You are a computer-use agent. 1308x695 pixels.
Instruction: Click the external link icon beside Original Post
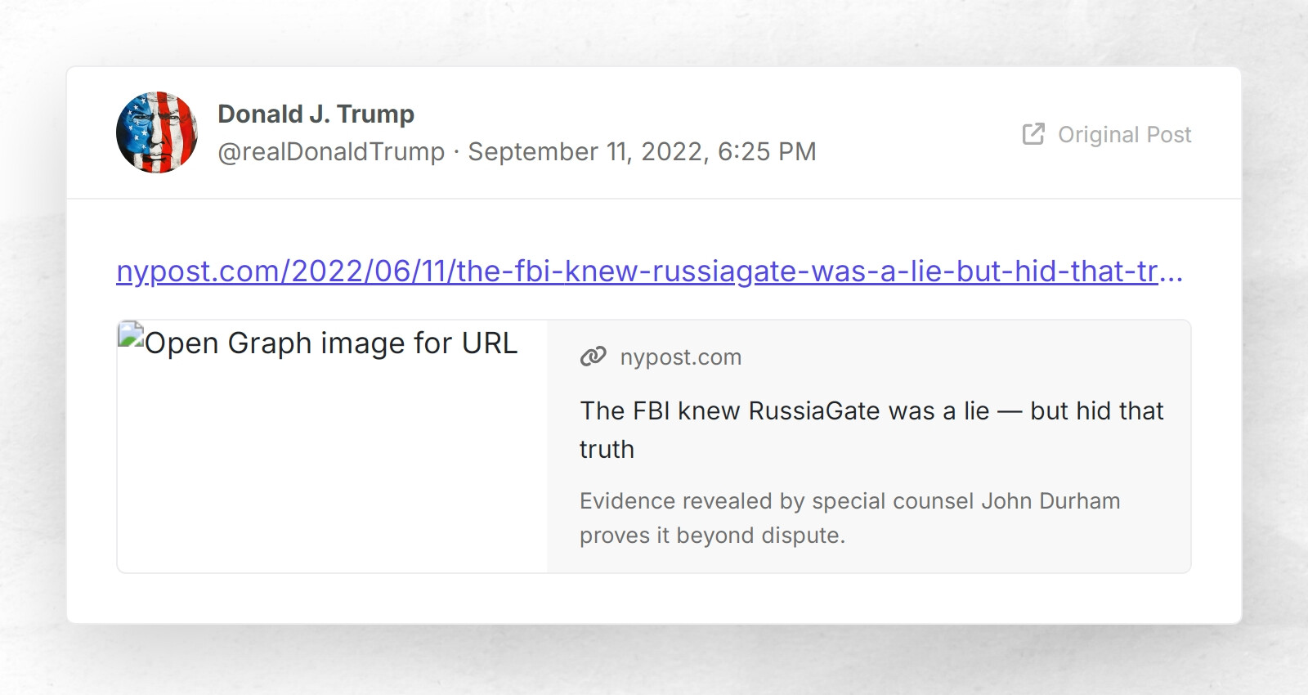[x=1032, y=134]
